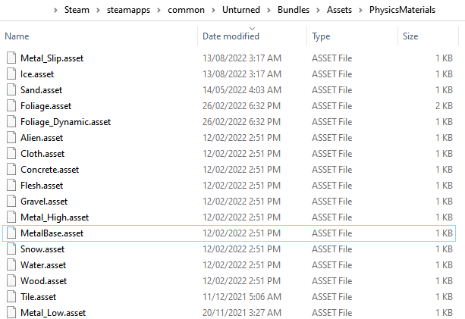The width and height of the screenshot is (465, 319).
Task: Select the Metal_High.asset file name
Action: point(55,217)
